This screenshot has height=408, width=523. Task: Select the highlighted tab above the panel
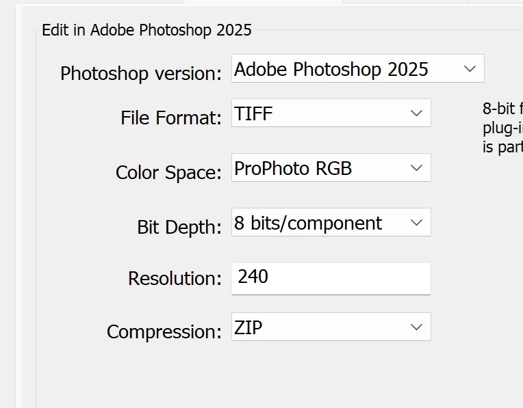pyautogui.click(x=263, y=2)
